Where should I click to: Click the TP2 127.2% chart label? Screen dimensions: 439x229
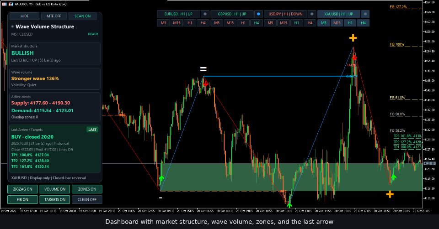click(407, 142)
